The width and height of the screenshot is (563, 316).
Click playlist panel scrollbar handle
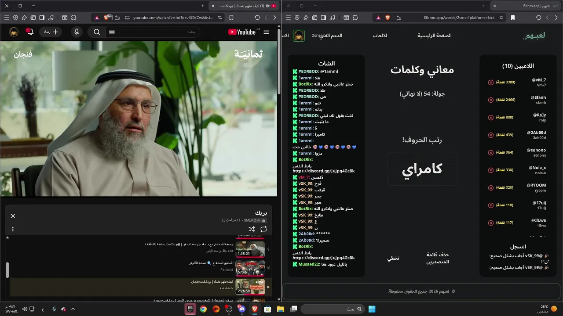(x=7, y=270)
